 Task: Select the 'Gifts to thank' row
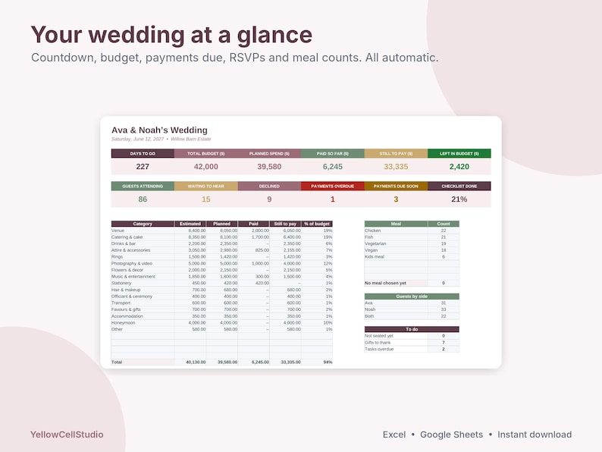(x=412, y=342)
